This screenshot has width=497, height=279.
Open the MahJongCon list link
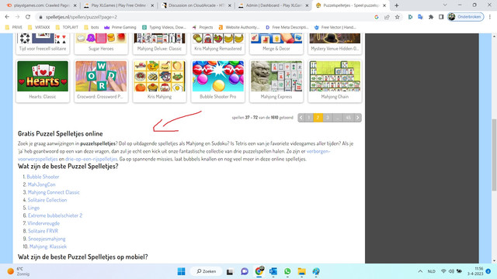[41, 184]
